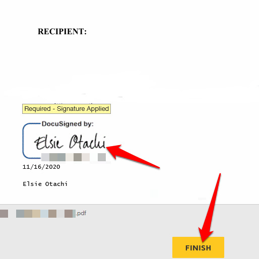
Task: Click the blurred block at footer's left edge
Action: tap(4, 214)
